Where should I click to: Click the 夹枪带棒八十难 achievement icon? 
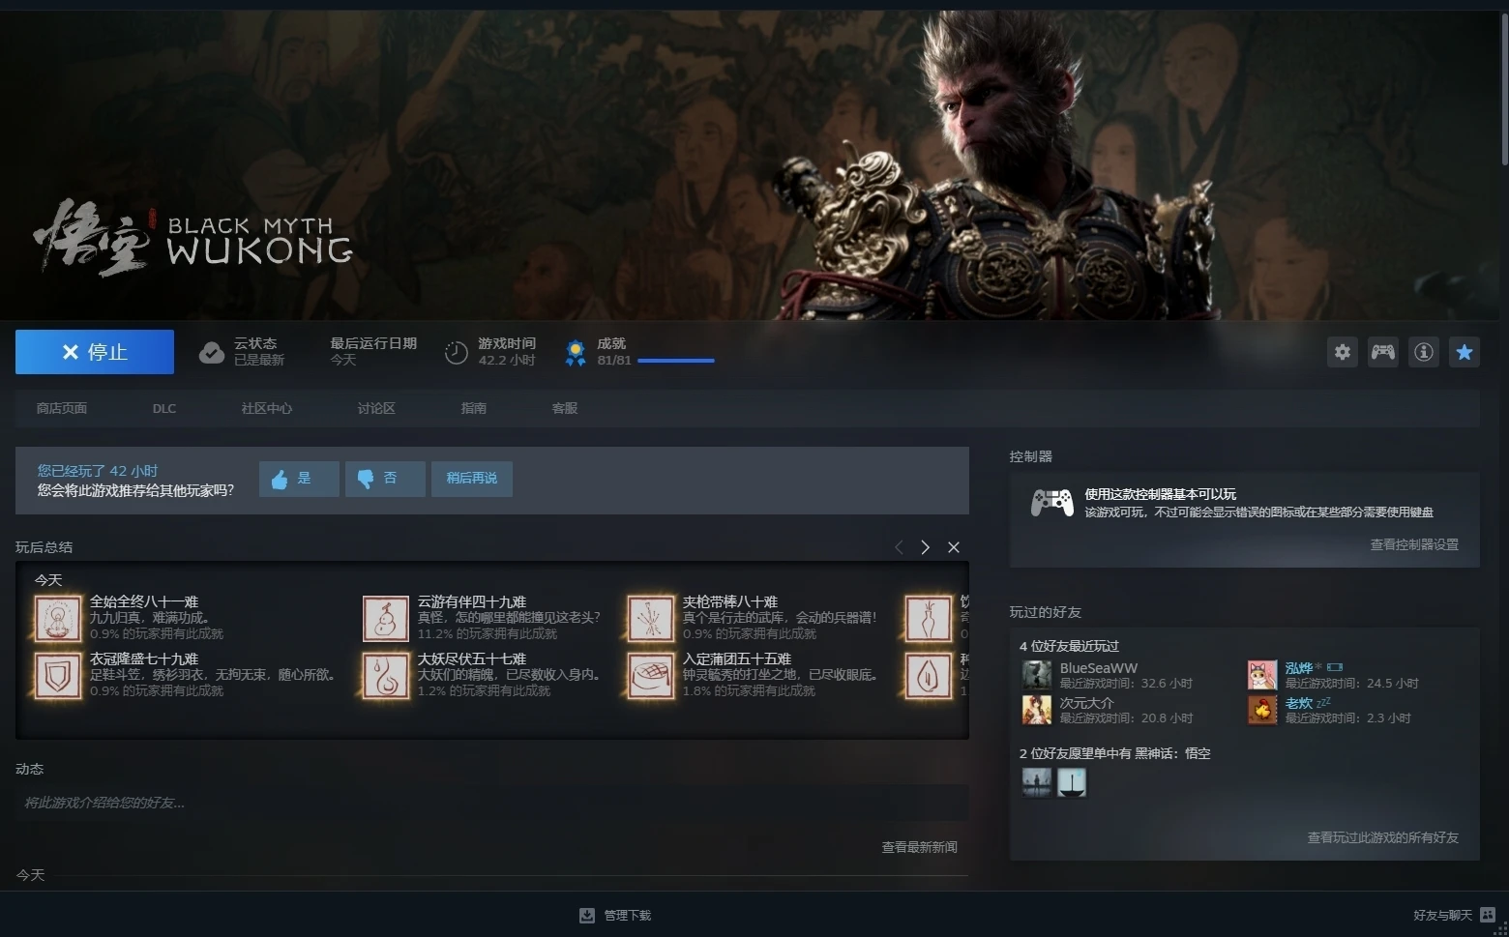651,619
